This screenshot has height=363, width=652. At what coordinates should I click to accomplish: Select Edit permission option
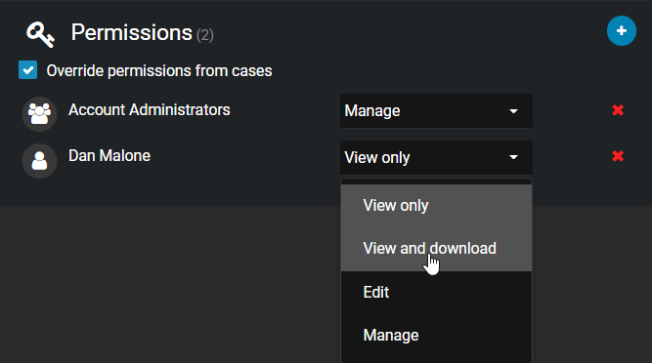coord(436,292)
